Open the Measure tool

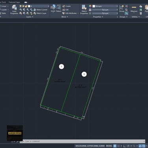tap(134, 9)
